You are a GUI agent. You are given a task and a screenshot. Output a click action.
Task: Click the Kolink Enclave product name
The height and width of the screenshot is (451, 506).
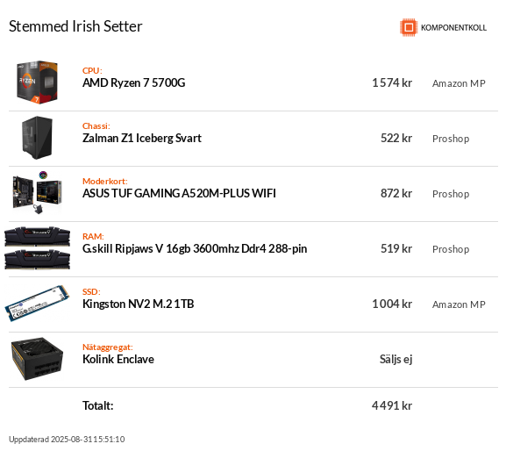click(x=118, y=360)
